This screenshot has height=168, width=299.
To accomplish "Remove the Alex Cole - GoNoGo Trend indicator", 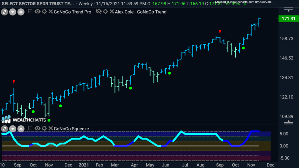I will [112, 12].
